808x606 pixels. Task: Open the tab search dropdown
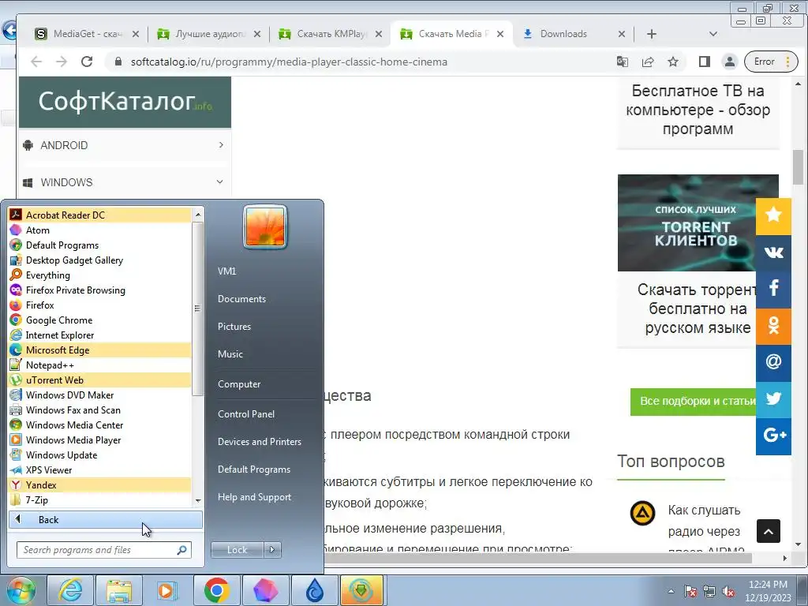[x=713, y=34]
